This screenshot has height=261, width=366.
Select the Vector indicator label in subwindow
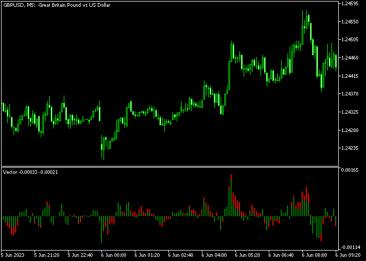point(30,172)
